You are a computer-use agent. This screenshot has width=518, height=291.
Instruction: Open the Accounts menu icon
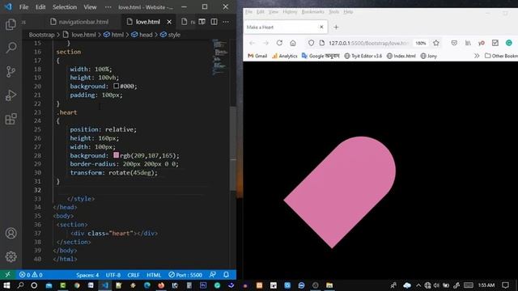(x=11, y=234)
